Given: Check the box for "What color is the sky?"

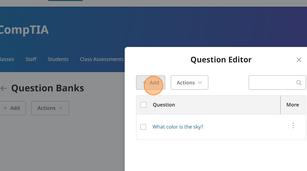Looking at the screenshot, I should (143, 127).
